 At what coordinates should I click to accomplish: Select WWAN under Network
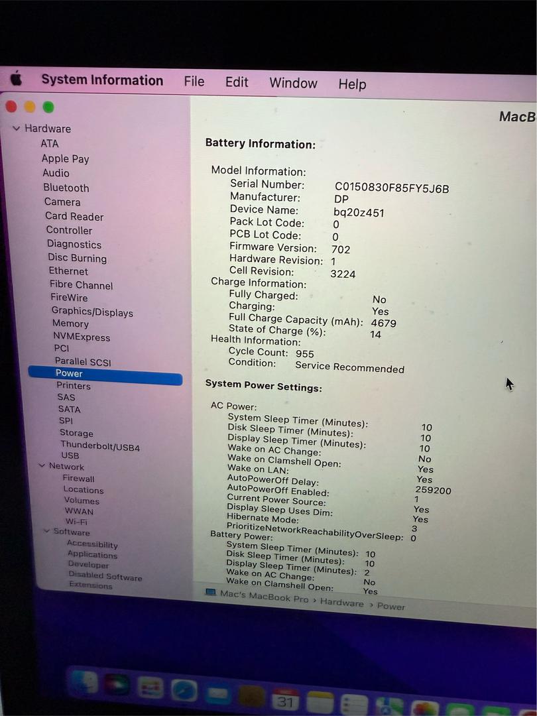coord(79,511)
